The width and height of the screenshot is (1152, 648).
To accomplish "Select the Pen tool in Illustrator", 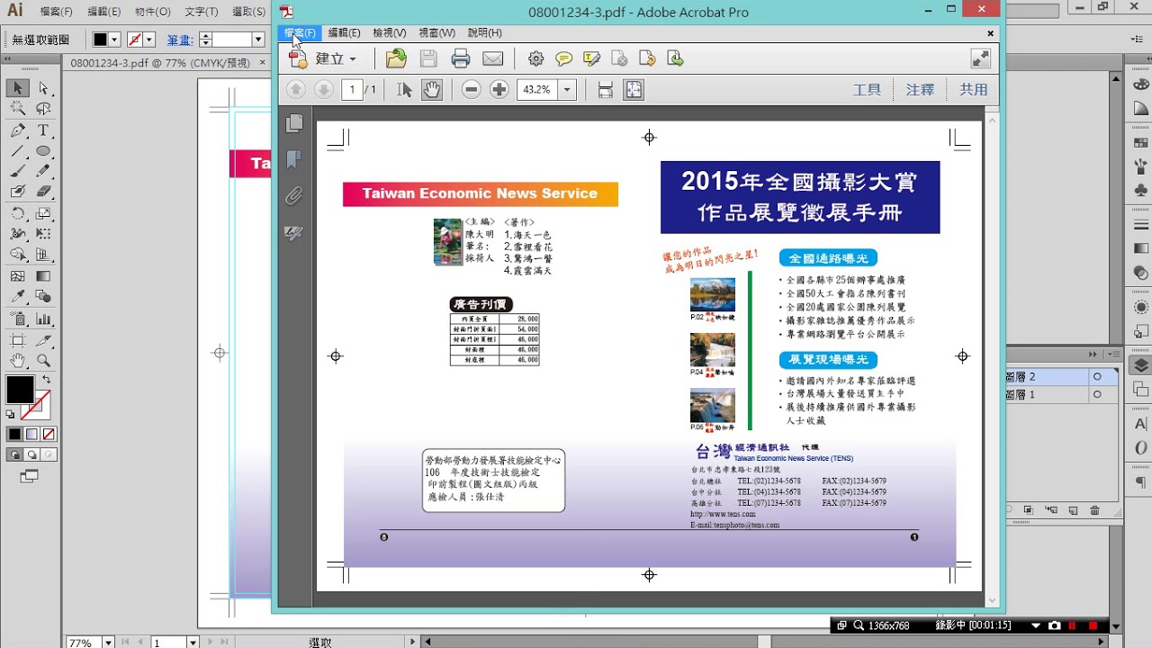I will click(x=17, y=130).
